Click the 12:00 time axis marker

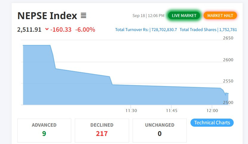tap(212, 111)
